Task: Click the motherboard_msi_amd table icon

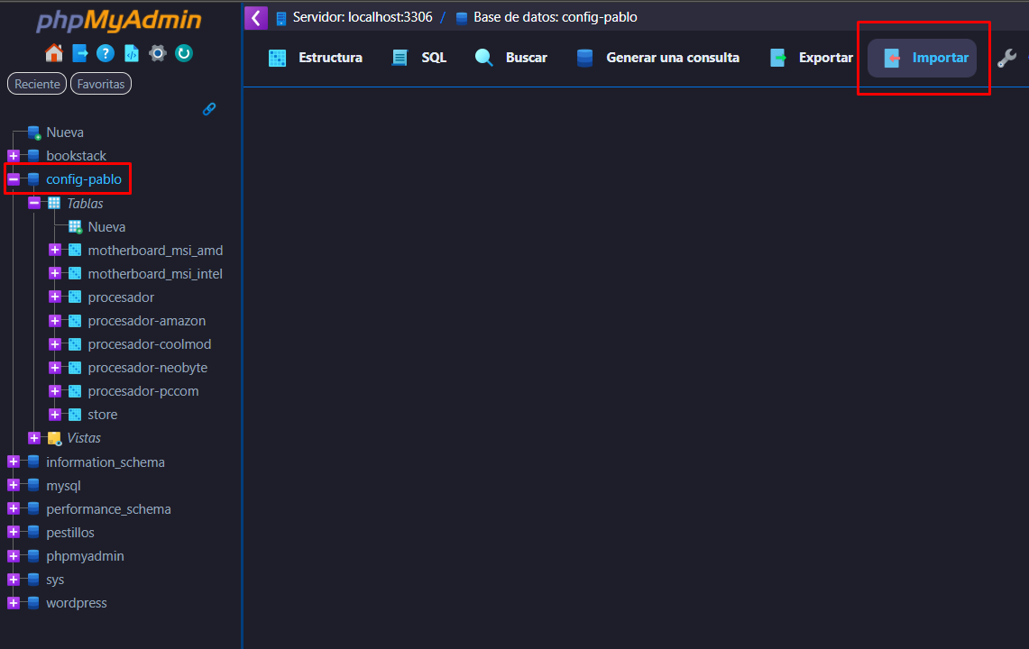Action: pyautogui.click(x=76, y=250)
